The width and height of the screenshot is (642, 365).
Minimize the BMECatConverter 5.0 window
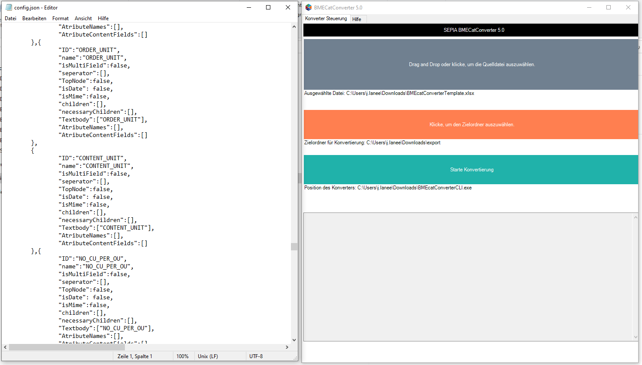(x=589, y=7)
